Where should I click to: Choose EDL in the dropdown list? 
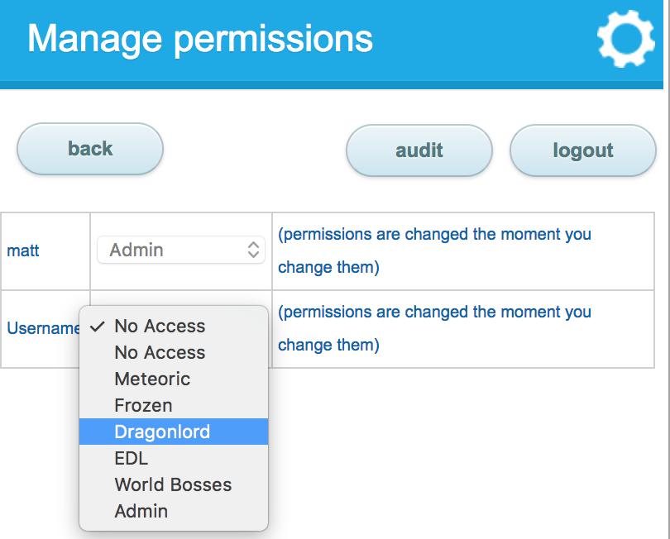131,459
